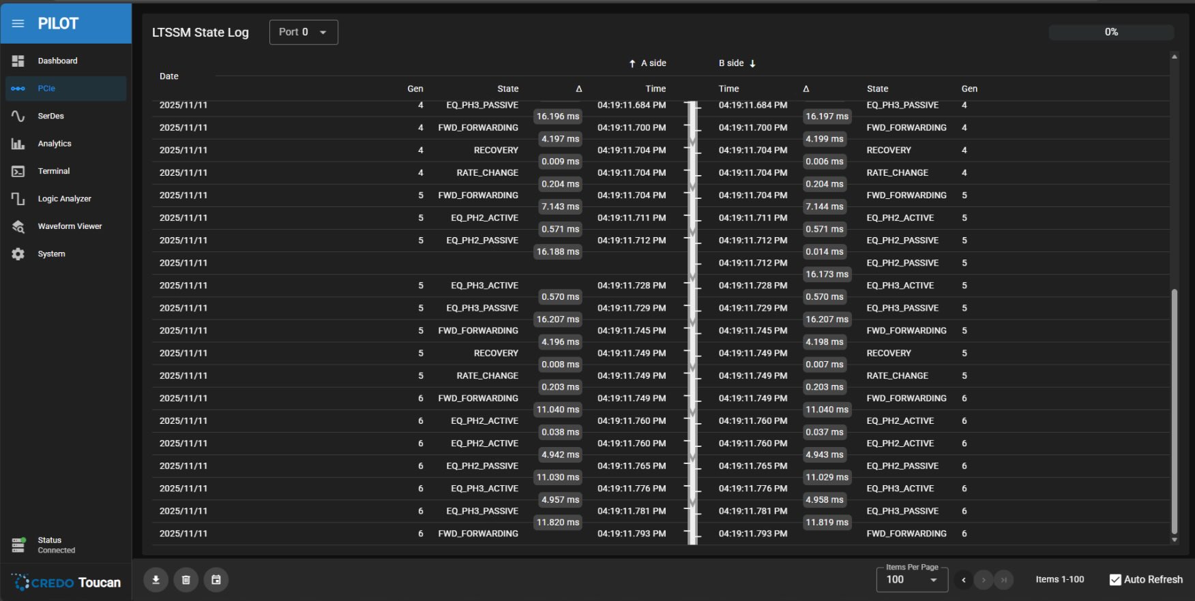Click the vertical scrollbar of the log table
The width and height of the screenshot is (1195, 601).
tap(1174, 409)
